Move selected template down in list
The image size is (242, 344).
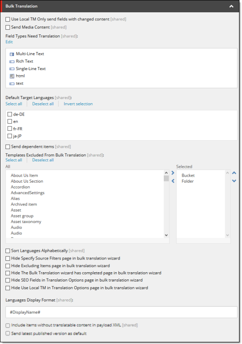tap(234, 181)
